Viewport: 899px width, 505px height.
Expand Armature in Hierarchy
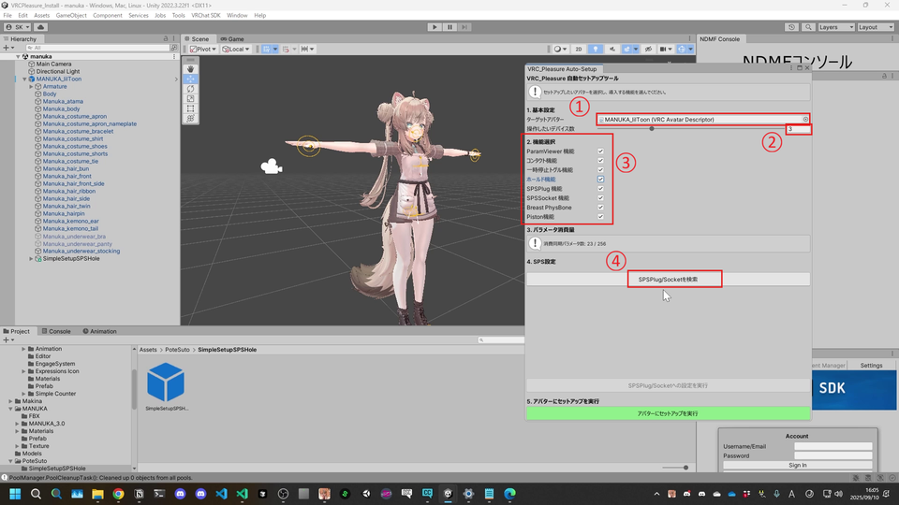tap(31, 86)
